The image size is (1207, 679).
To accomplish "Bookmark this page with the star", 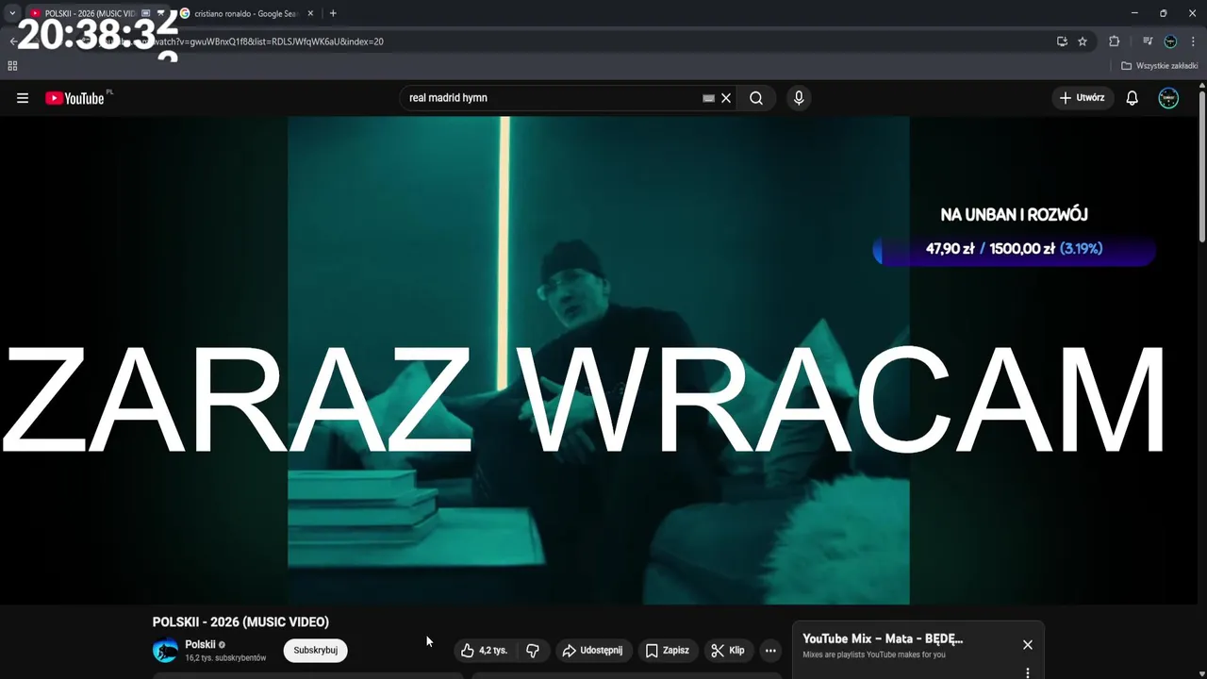I will [1083, 41].
